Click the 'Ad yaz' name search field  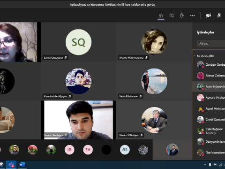coord(211,44)
